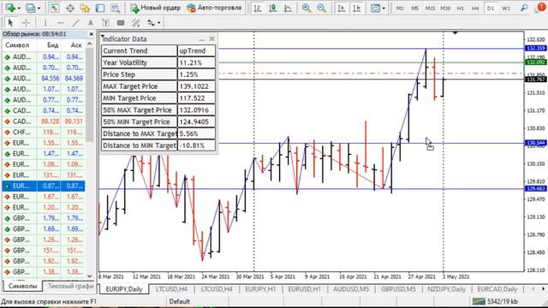Select the cursor arrow tool
Image resolution: width=548 pixels, height=308 pixels.
tap(10, 23)
